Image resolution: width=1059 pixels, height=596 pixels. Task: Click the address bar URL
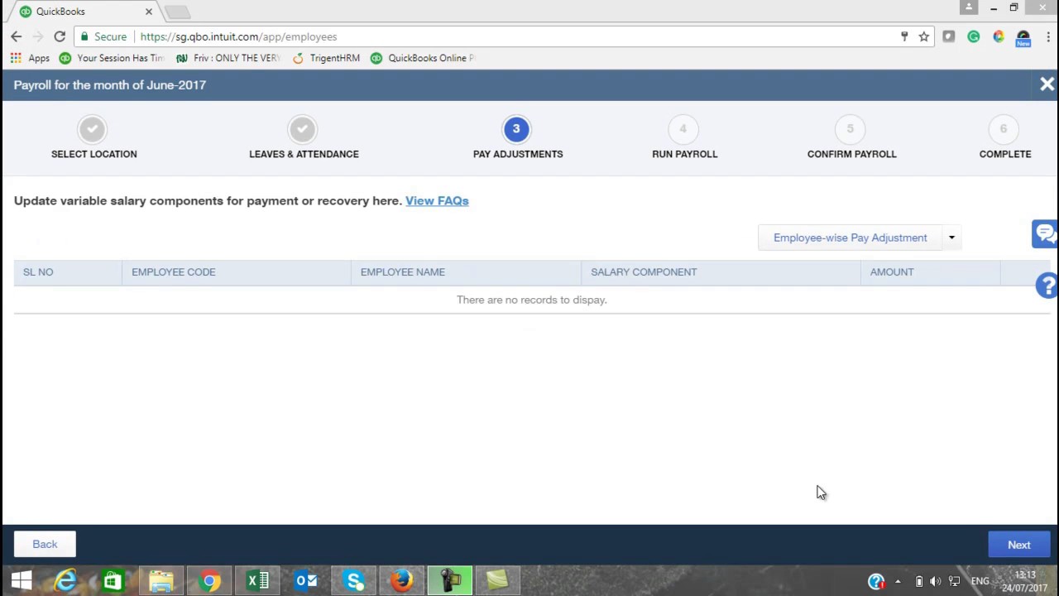click(238, 36)
